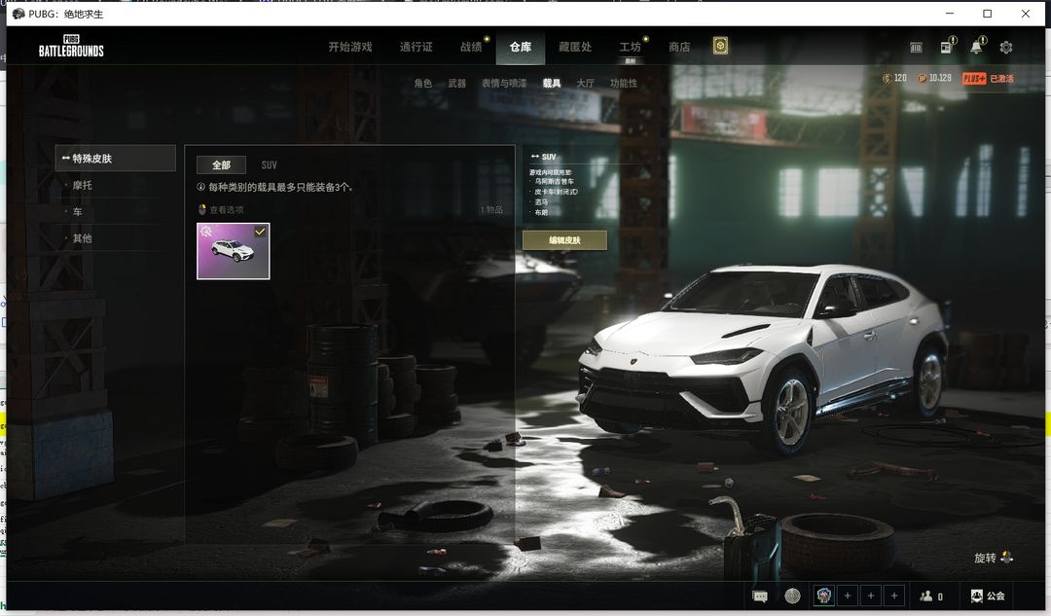Open the 工坊 tab
Viewport: 1051px width, 616px height.
coord(630,47)
